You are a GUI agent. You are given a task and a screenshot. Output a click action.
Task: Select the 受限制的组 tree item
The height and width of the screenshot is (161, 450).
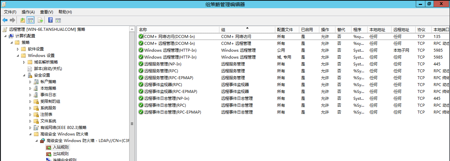coord(50,101)
